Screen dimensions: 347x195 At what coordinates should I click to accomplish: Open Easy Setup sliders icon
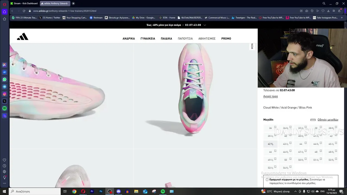coord(334,11)
